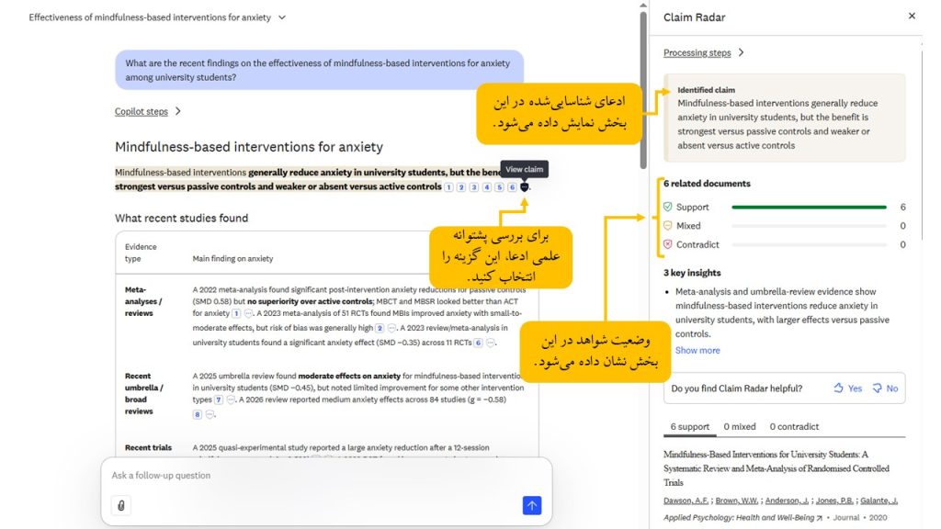
Task: Click the green Support shield icon
Action: (x=667, y=207)
